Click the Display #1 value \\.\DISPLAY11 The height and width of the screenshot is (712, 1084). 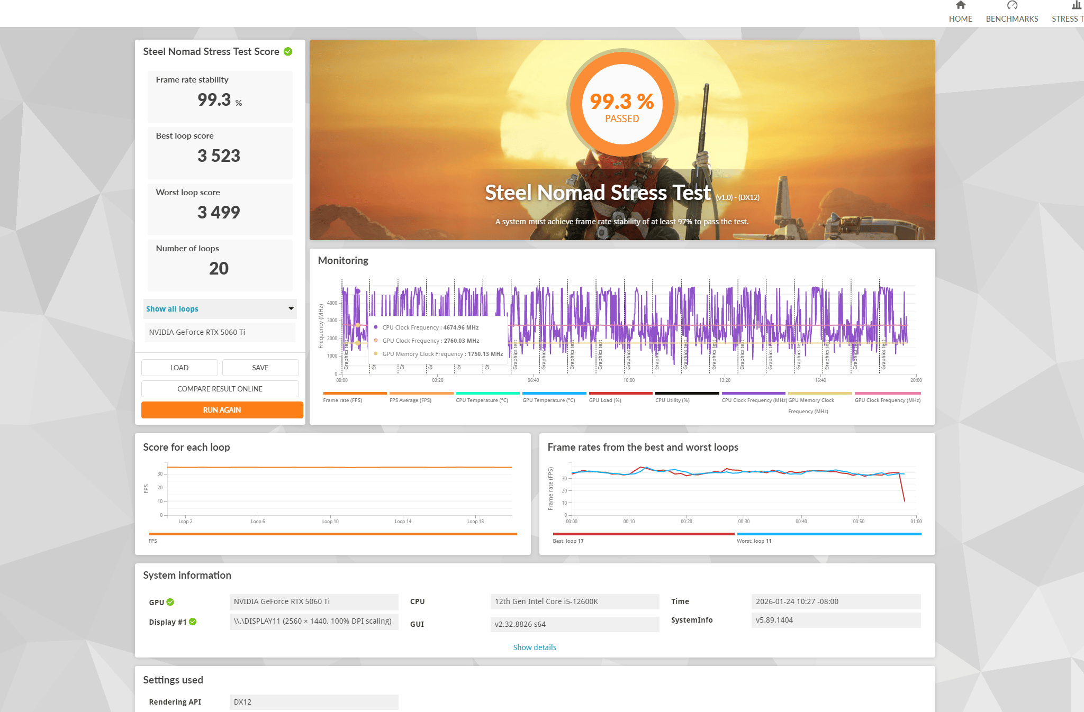point(314,621)
